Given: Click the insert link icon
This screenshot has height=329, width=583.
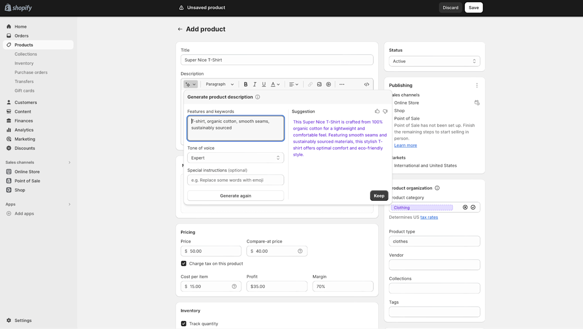Looking at the screenshot, I should (310, 84).
